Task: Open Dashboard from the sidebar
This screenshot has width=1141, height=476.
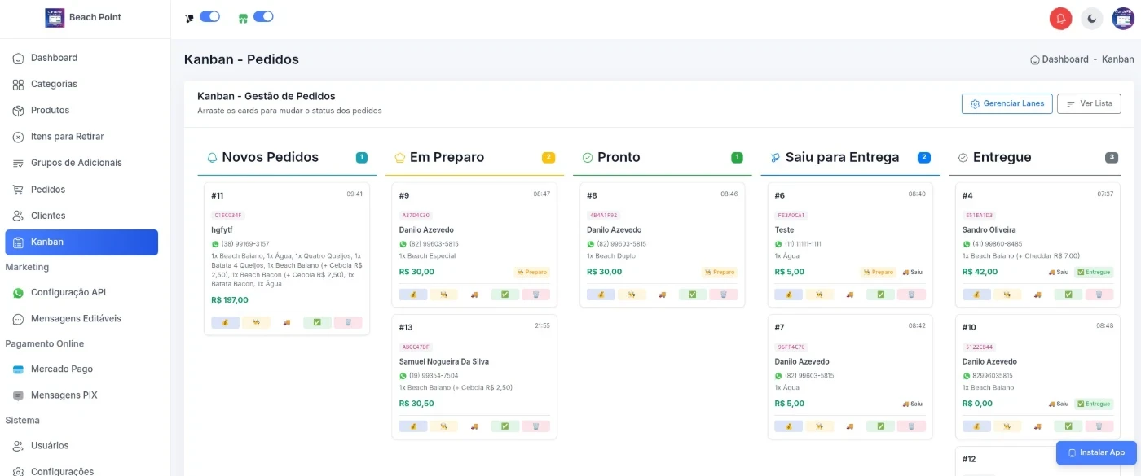Action: pyautogui.click(x=54, y=58)
